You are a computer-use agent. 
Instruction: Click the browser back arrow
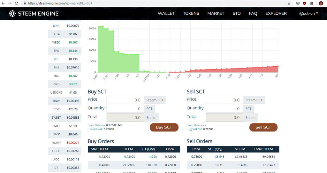(3, 3)
